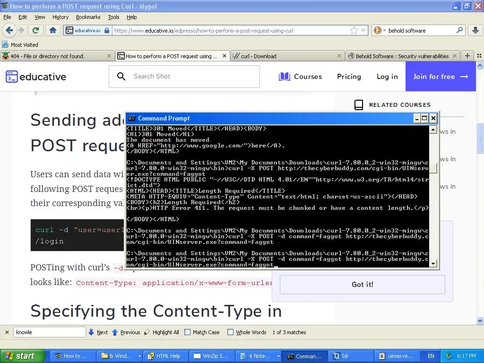
Task: Enable Whole Words checkbox
Action: pos(230,332)
